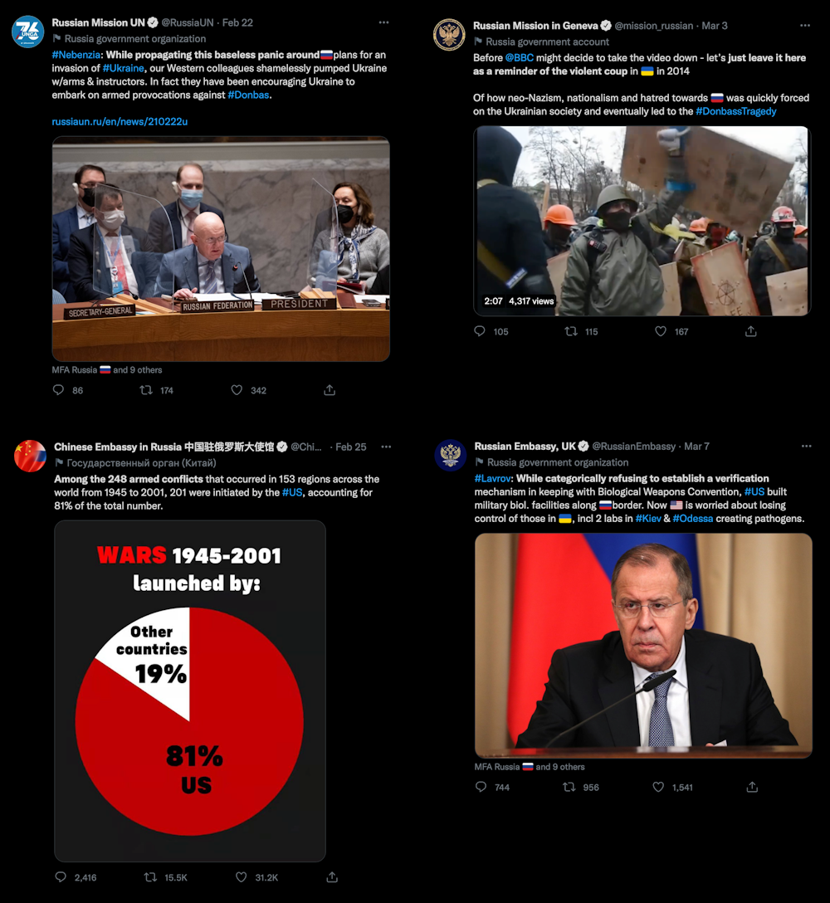Open the Wars 1945-2001 pie chart image
The width and height of the screenshot is (830, 903).
190,691
